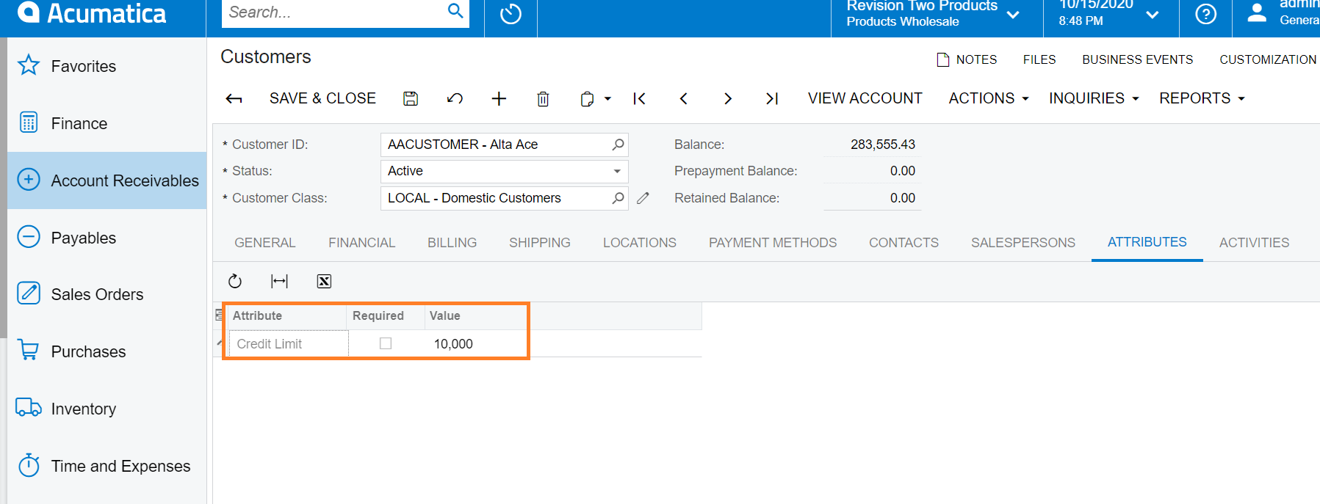Click the Customer ID field
The image size is (1320, 504).
[x=505, y=145]
